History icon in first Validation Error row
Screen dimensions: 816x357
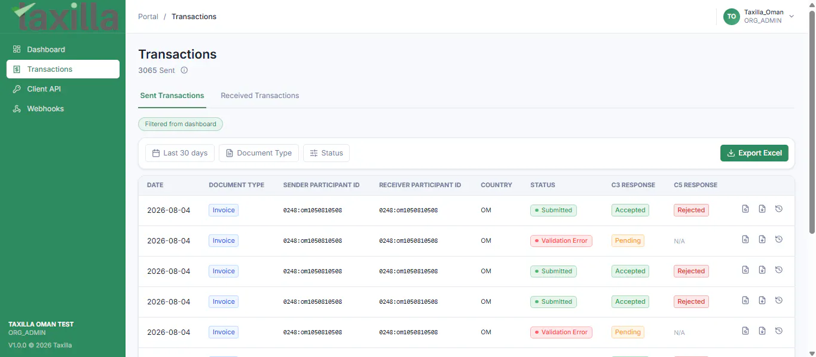[779, 239]
